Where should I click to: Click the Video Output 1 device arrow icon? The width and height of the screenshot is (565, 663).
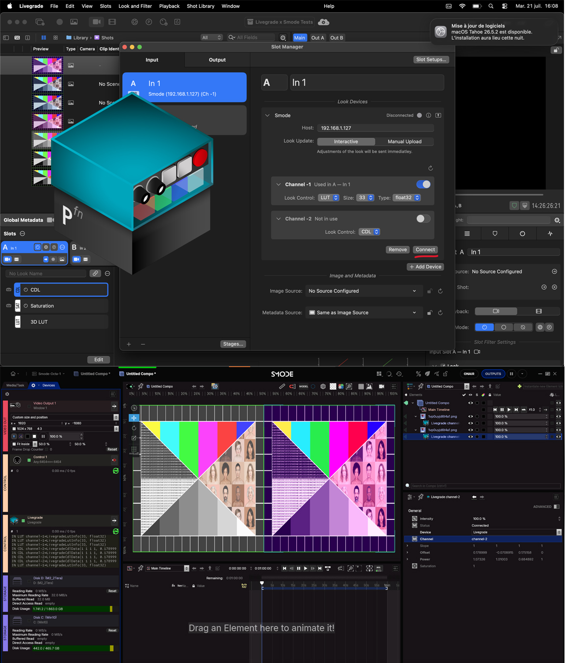tap(114, 406)
